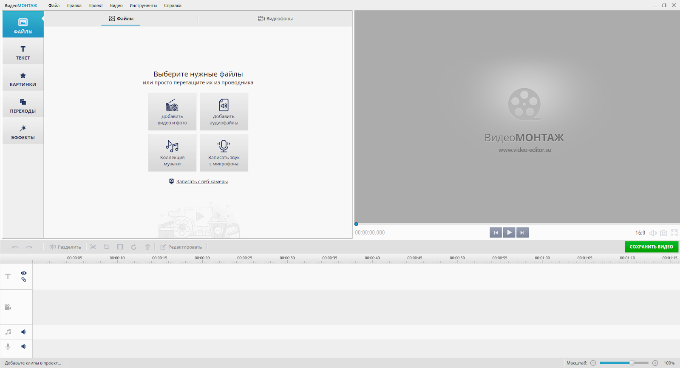Mute the music track speaker
This screenshot has width=680, height=368.
24,332
